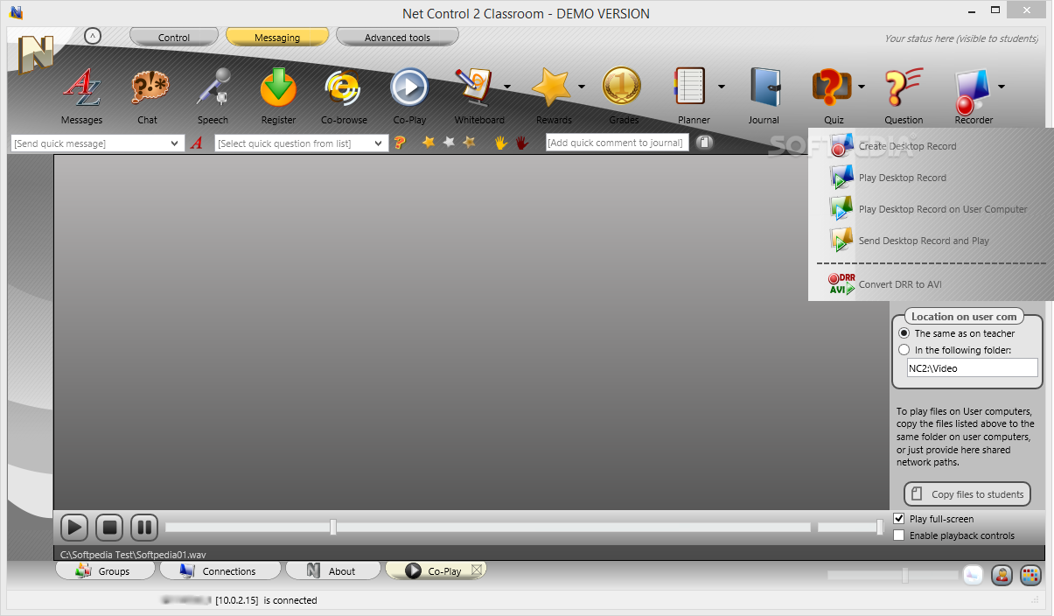
Task: Close the Co-Play bottom tab
Action: (x=477, y=570)
